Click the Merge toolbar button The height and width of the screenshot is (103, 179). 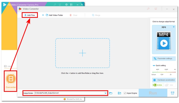tap(96, 15)
